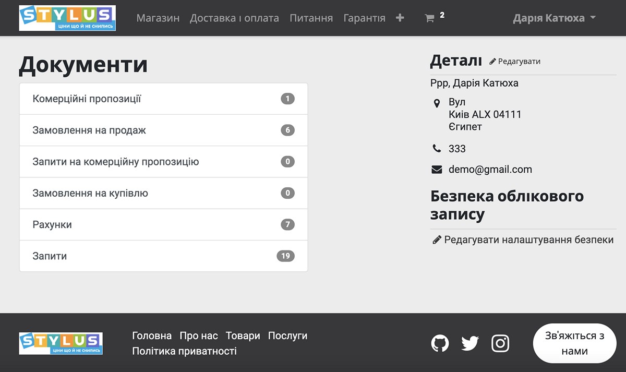Click the location pin icon beside the address
Image resolution: width=626 pixels, height=372 pixels.
pos(437,103)
